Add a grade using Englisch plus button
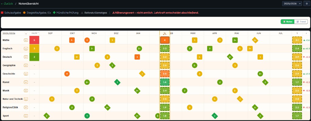Screen dimensions: 311x121 point(26,48)
